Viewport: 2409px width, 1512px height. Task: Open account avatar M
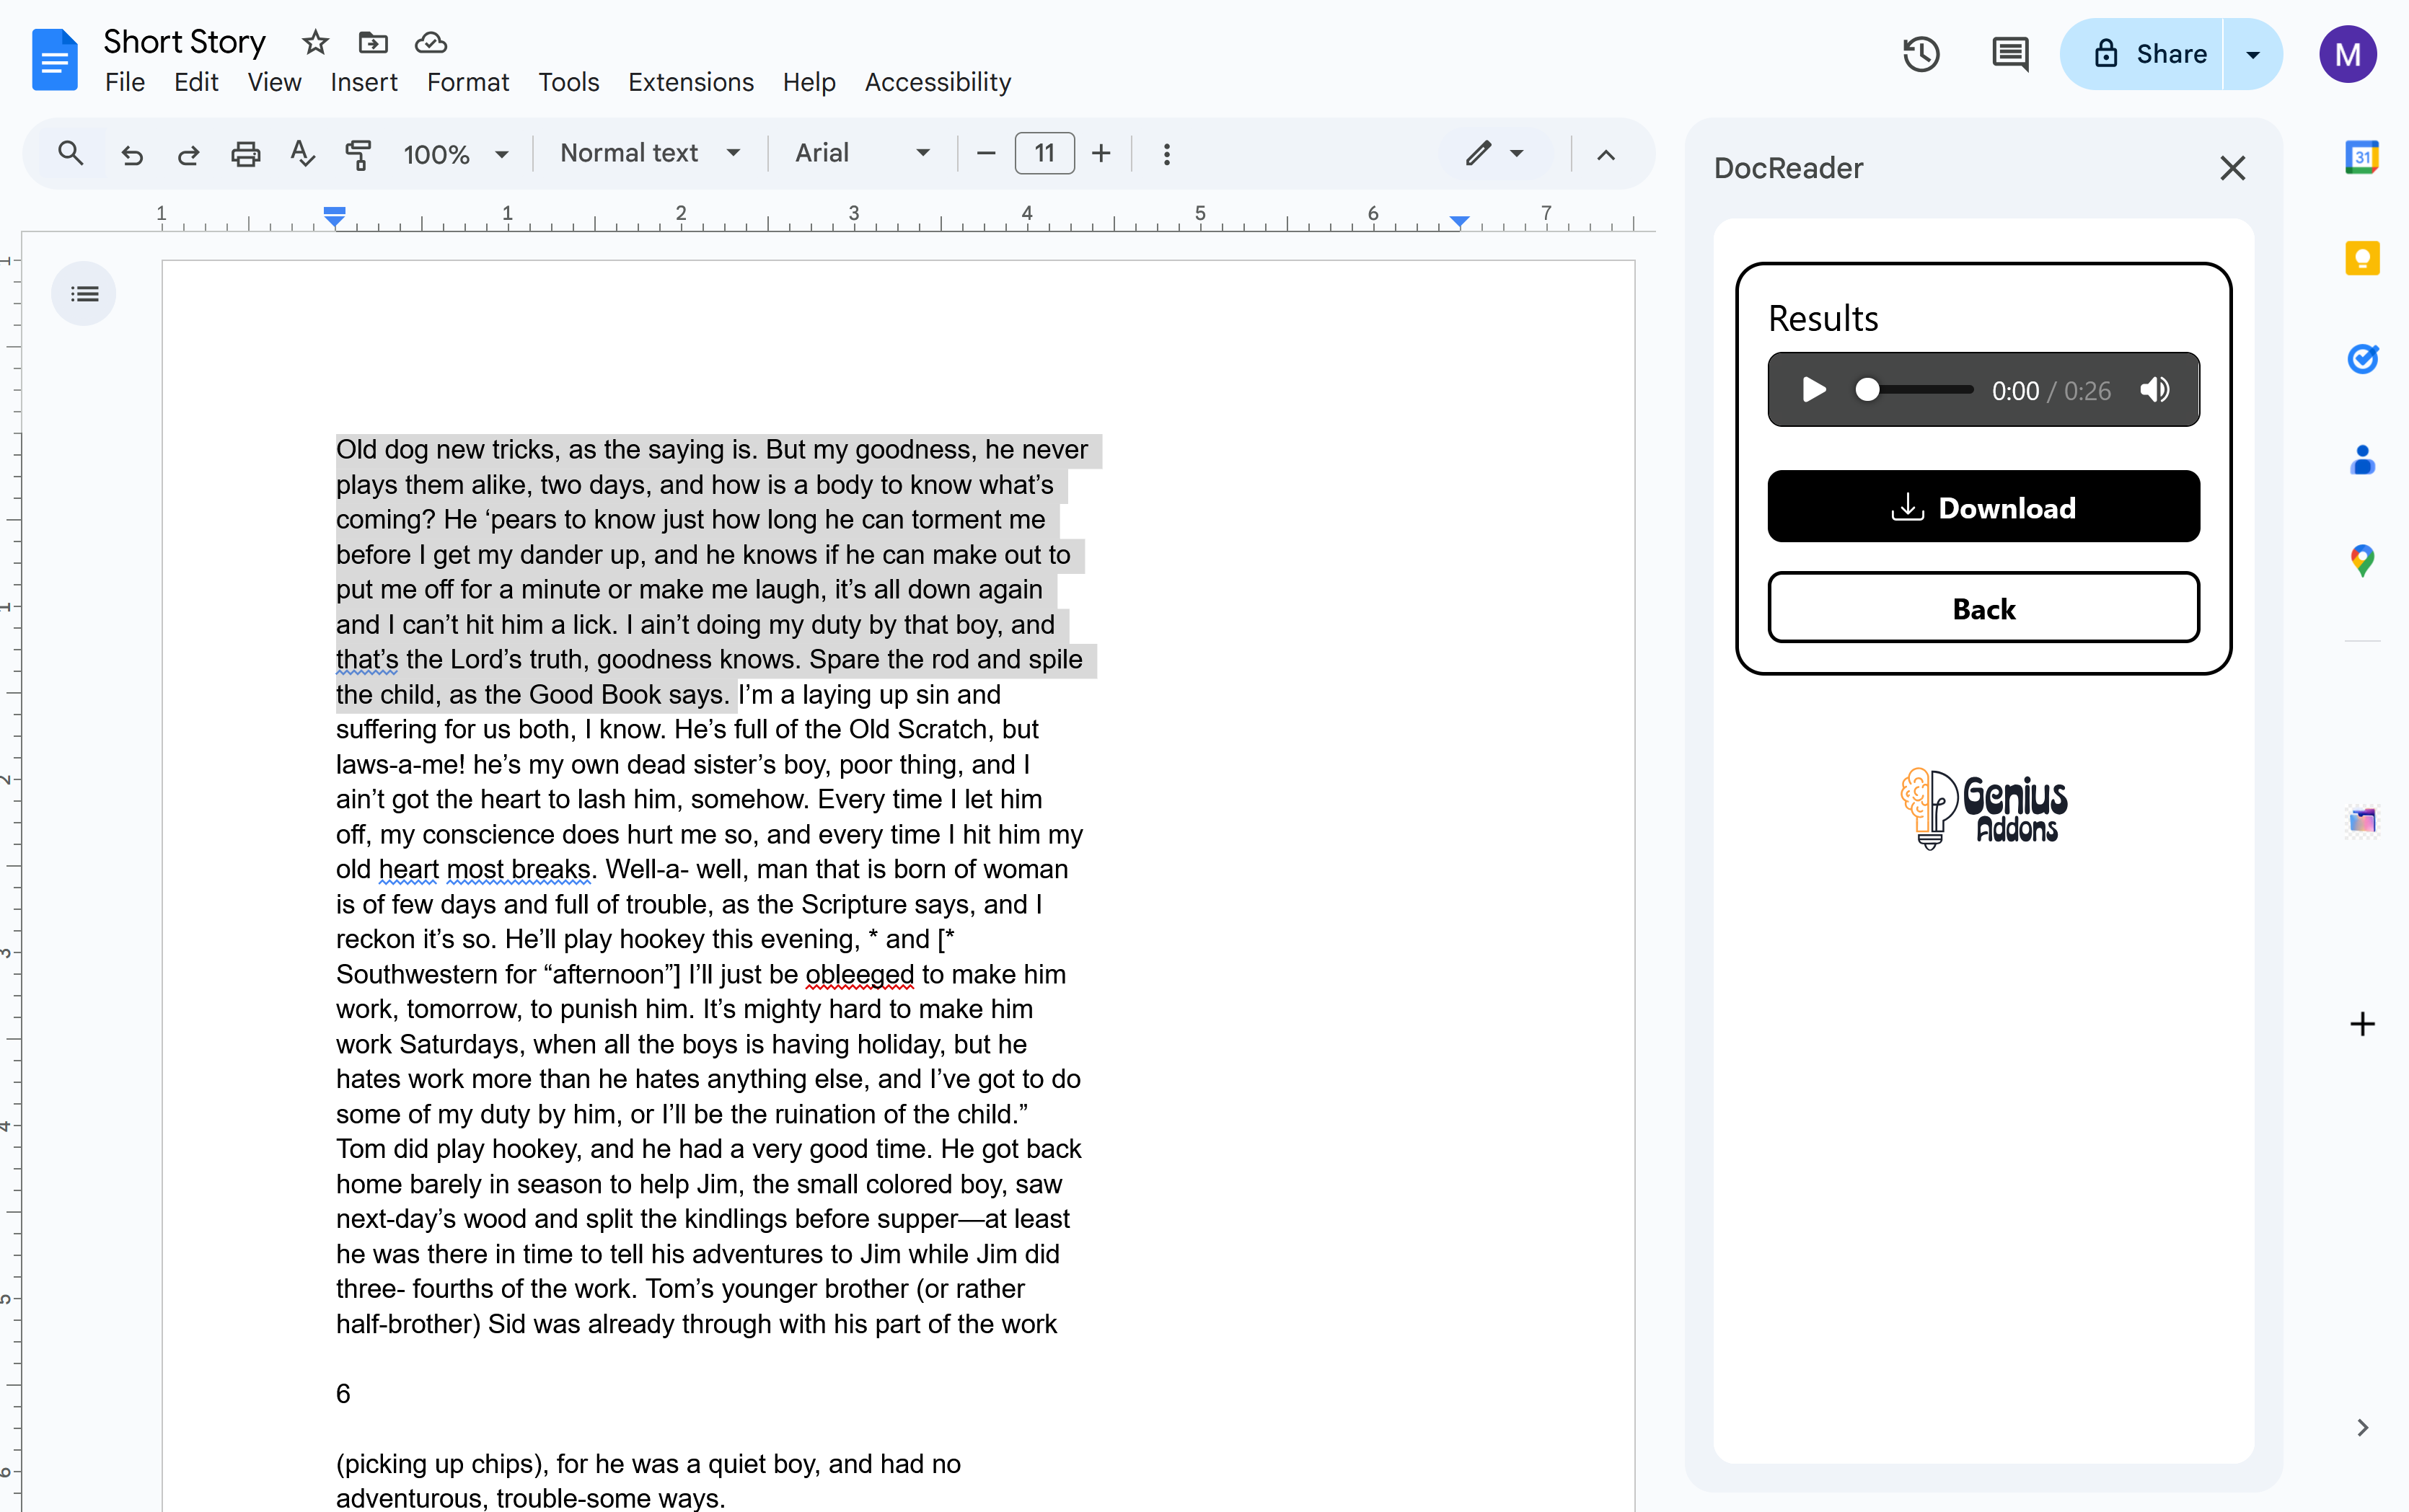(x=2347, y=54)
